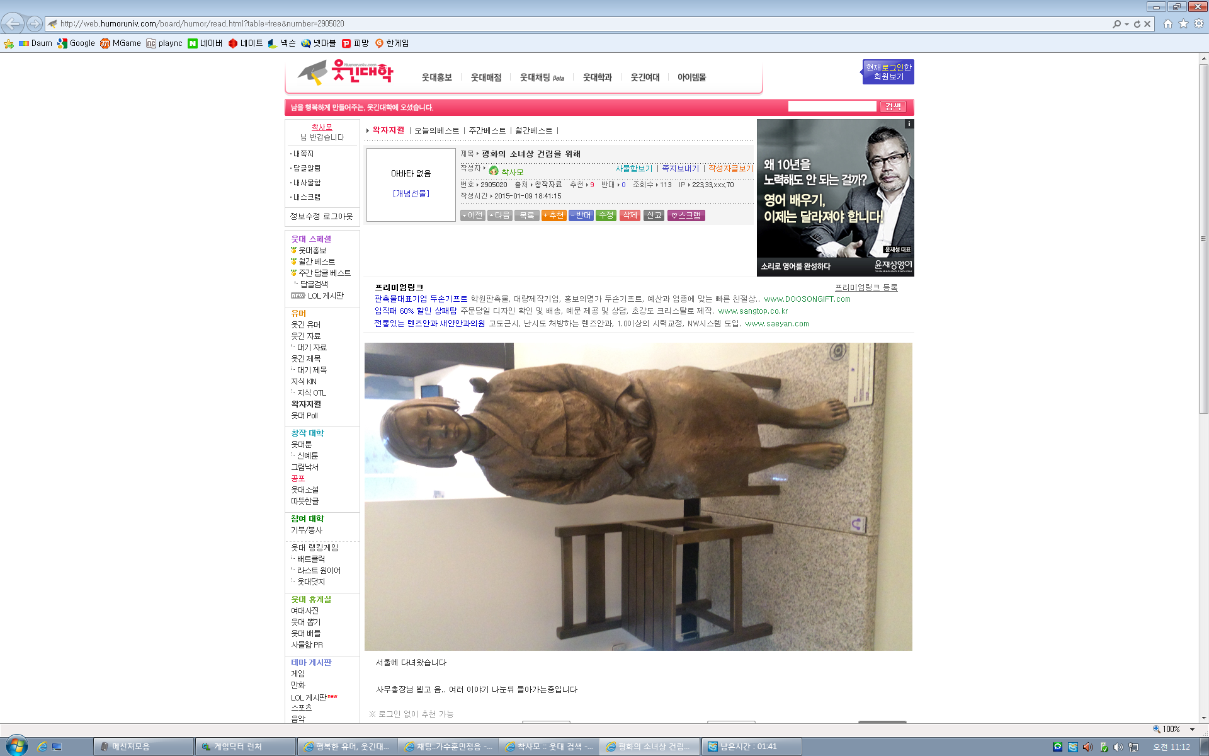Expand the address bar search dropdown arrow
Image resolution: width=1209 pixels, height=756 pixels.
point(1127,24)
